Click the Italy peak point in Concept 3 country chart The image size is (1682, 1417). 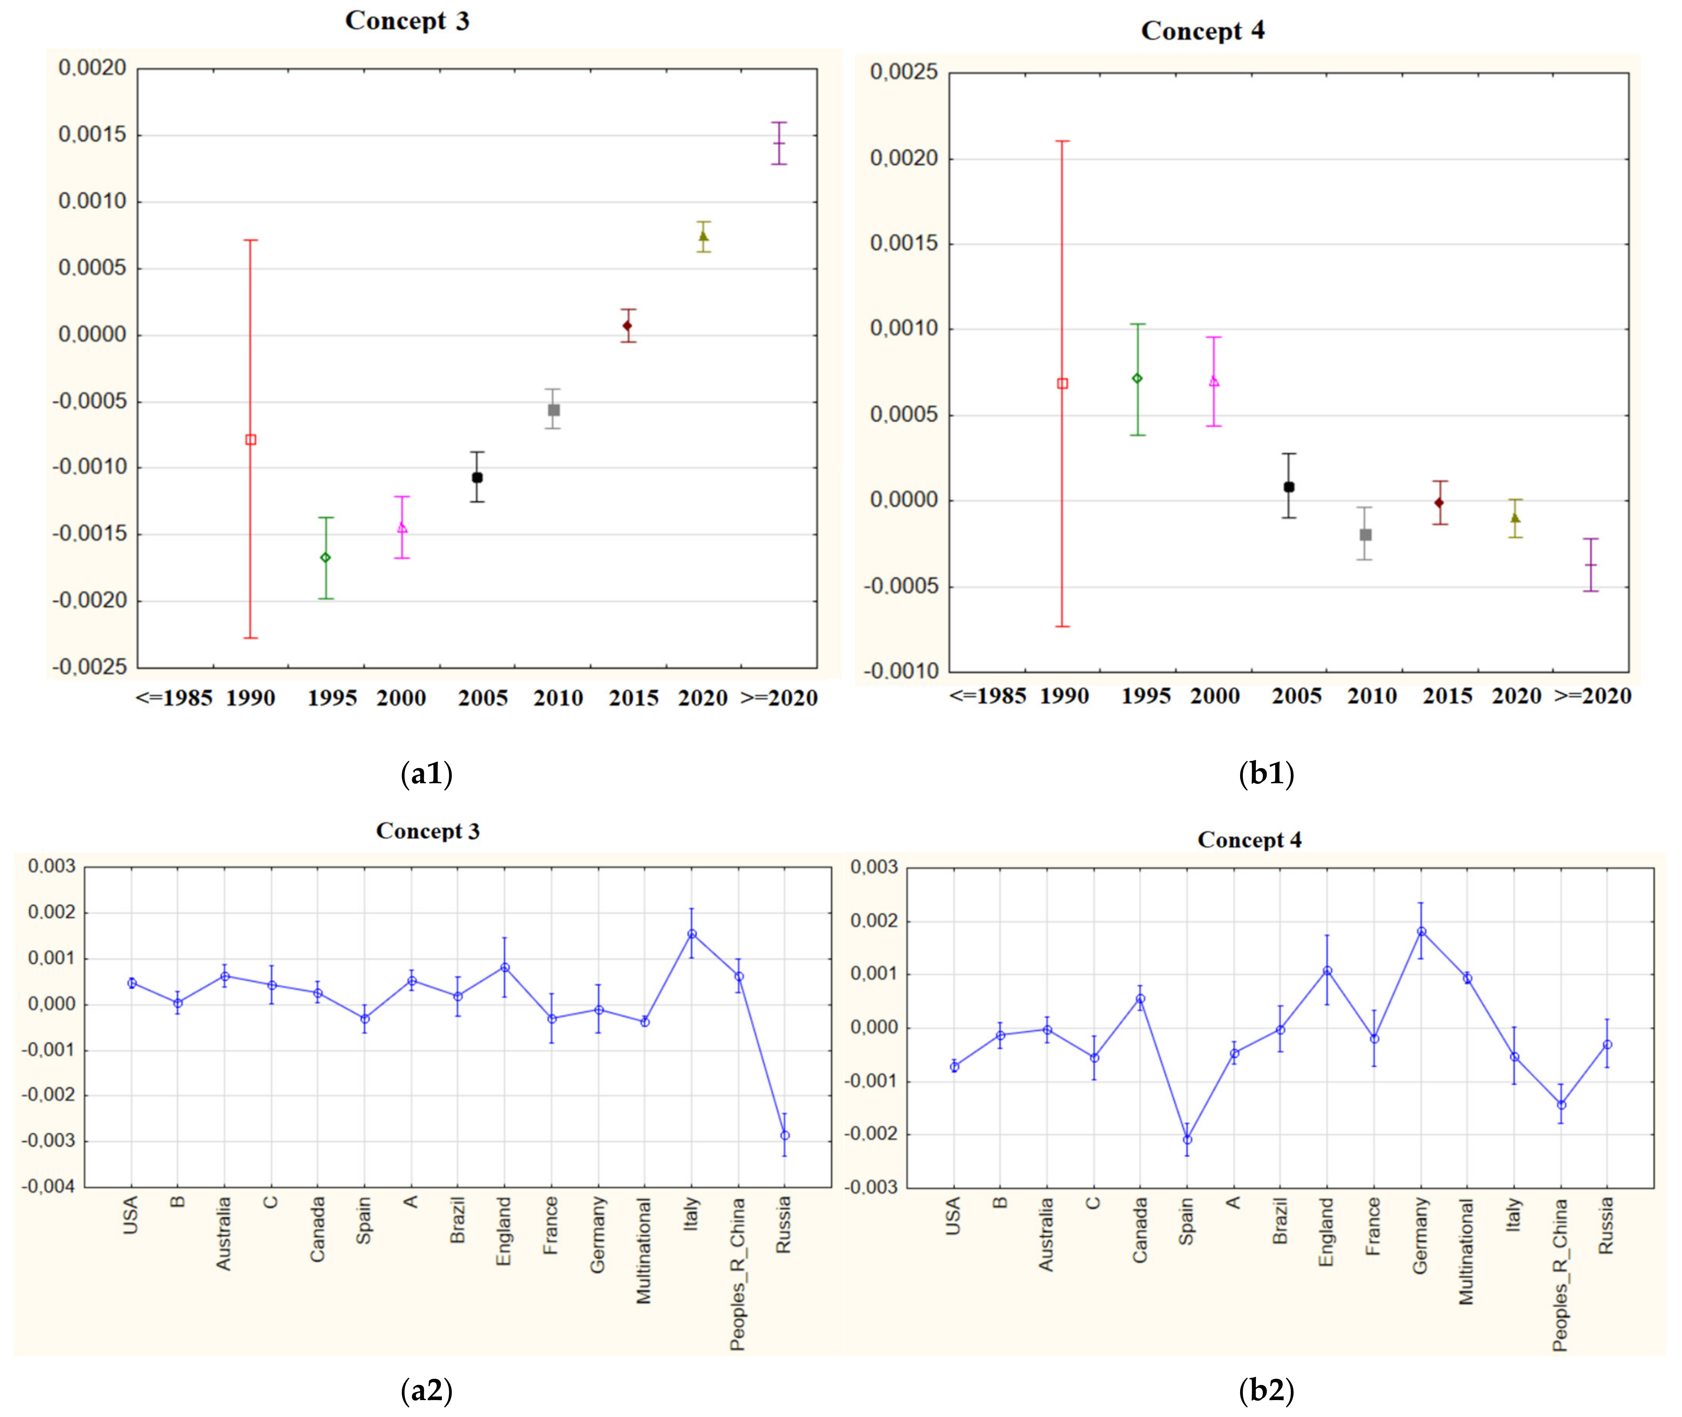[x=692, y=934]
